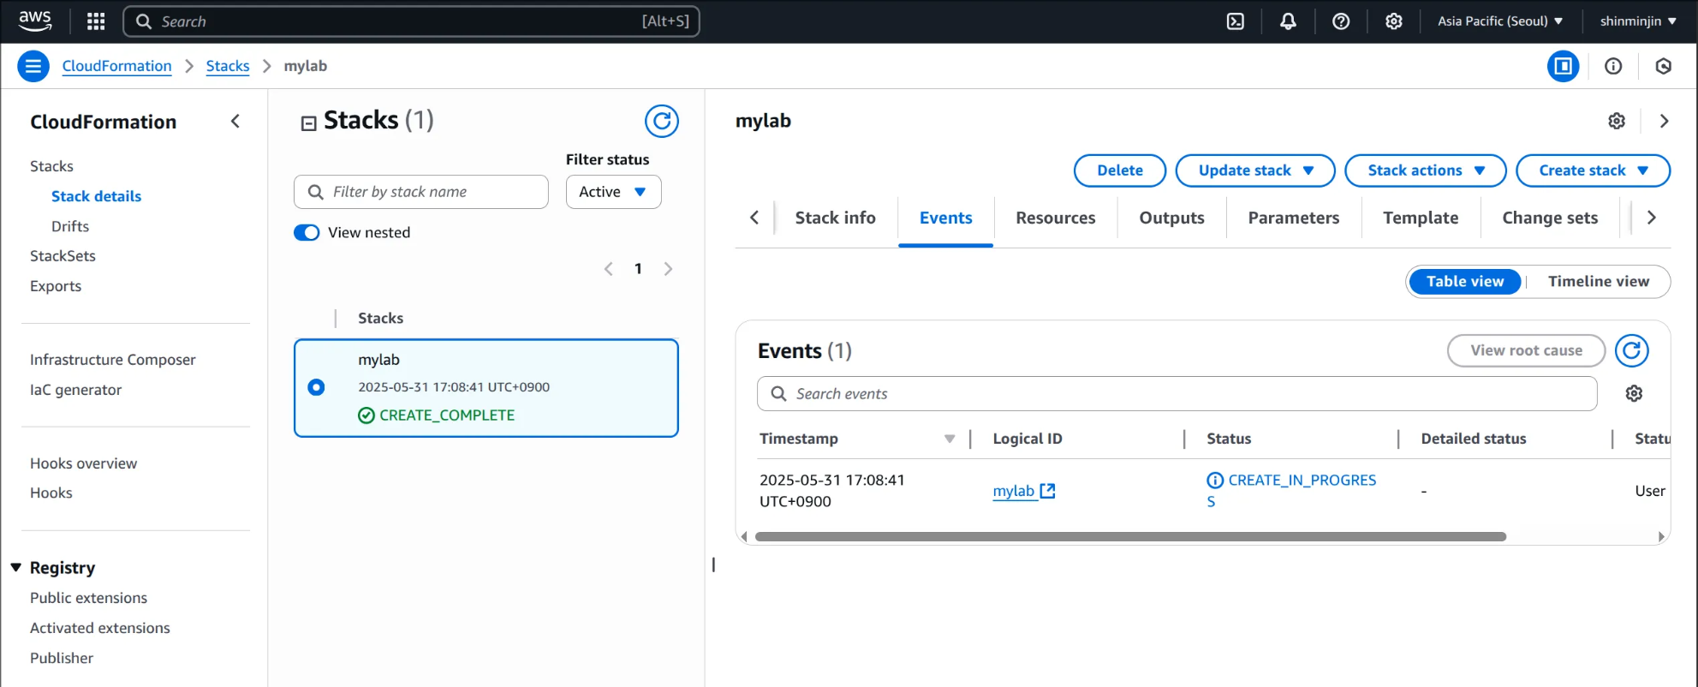Click the mylab logical ID link
This screenshot has height=687, width=1698.
[x=1013, y=491]
